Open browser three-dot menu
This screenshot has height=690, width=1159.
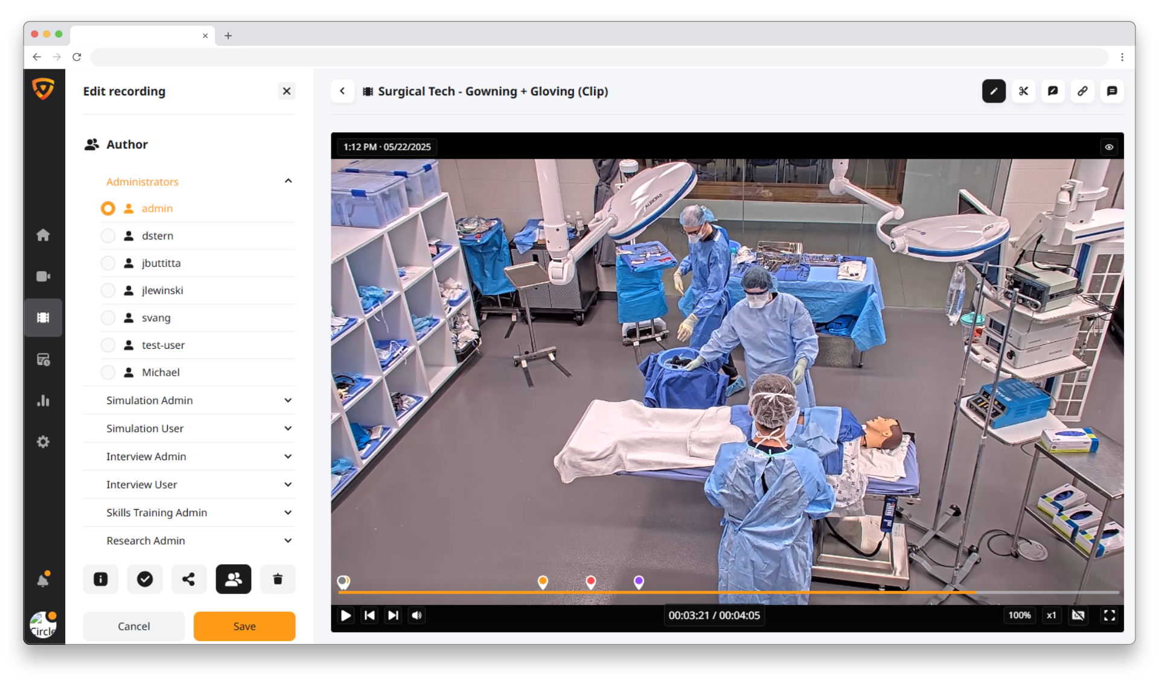(x=1122, y=57)
